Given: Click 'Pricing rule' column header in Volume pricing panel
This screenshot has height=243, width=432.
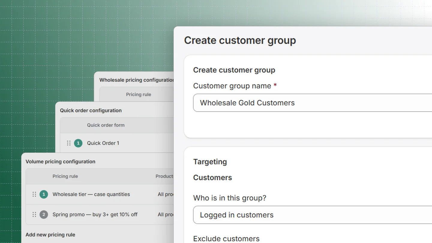Looking at the screenshot, I should click(x=65, y=176).
